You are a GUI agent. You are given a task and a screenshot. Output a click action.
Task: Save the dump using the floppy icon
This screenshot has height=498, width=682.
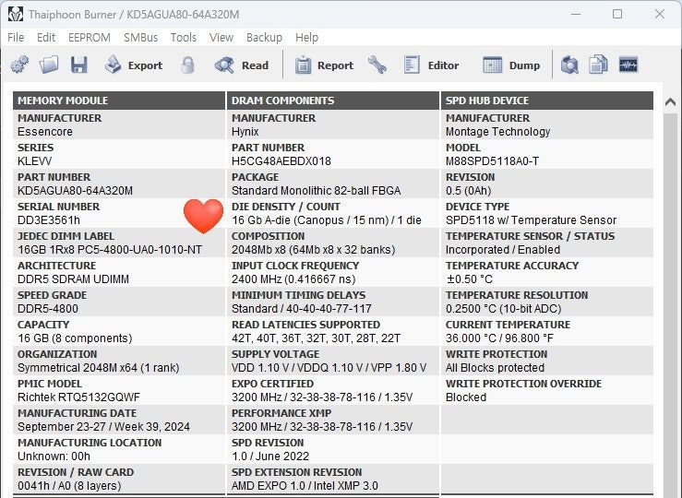tap(79, 65)
